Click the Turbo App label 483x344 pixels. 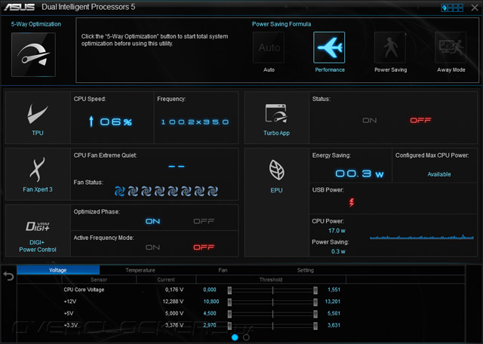[x=276, y=133]
